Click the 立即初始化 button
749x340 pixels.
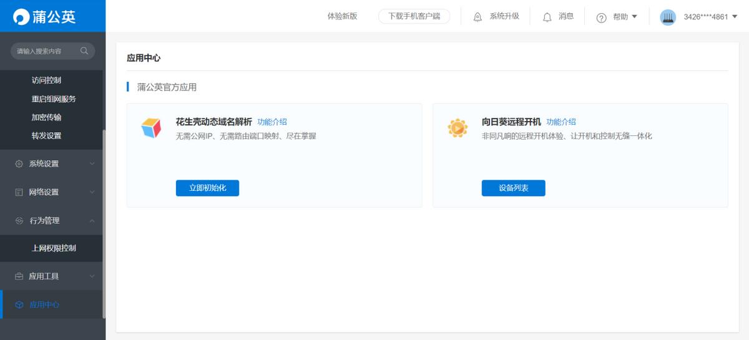207,188
